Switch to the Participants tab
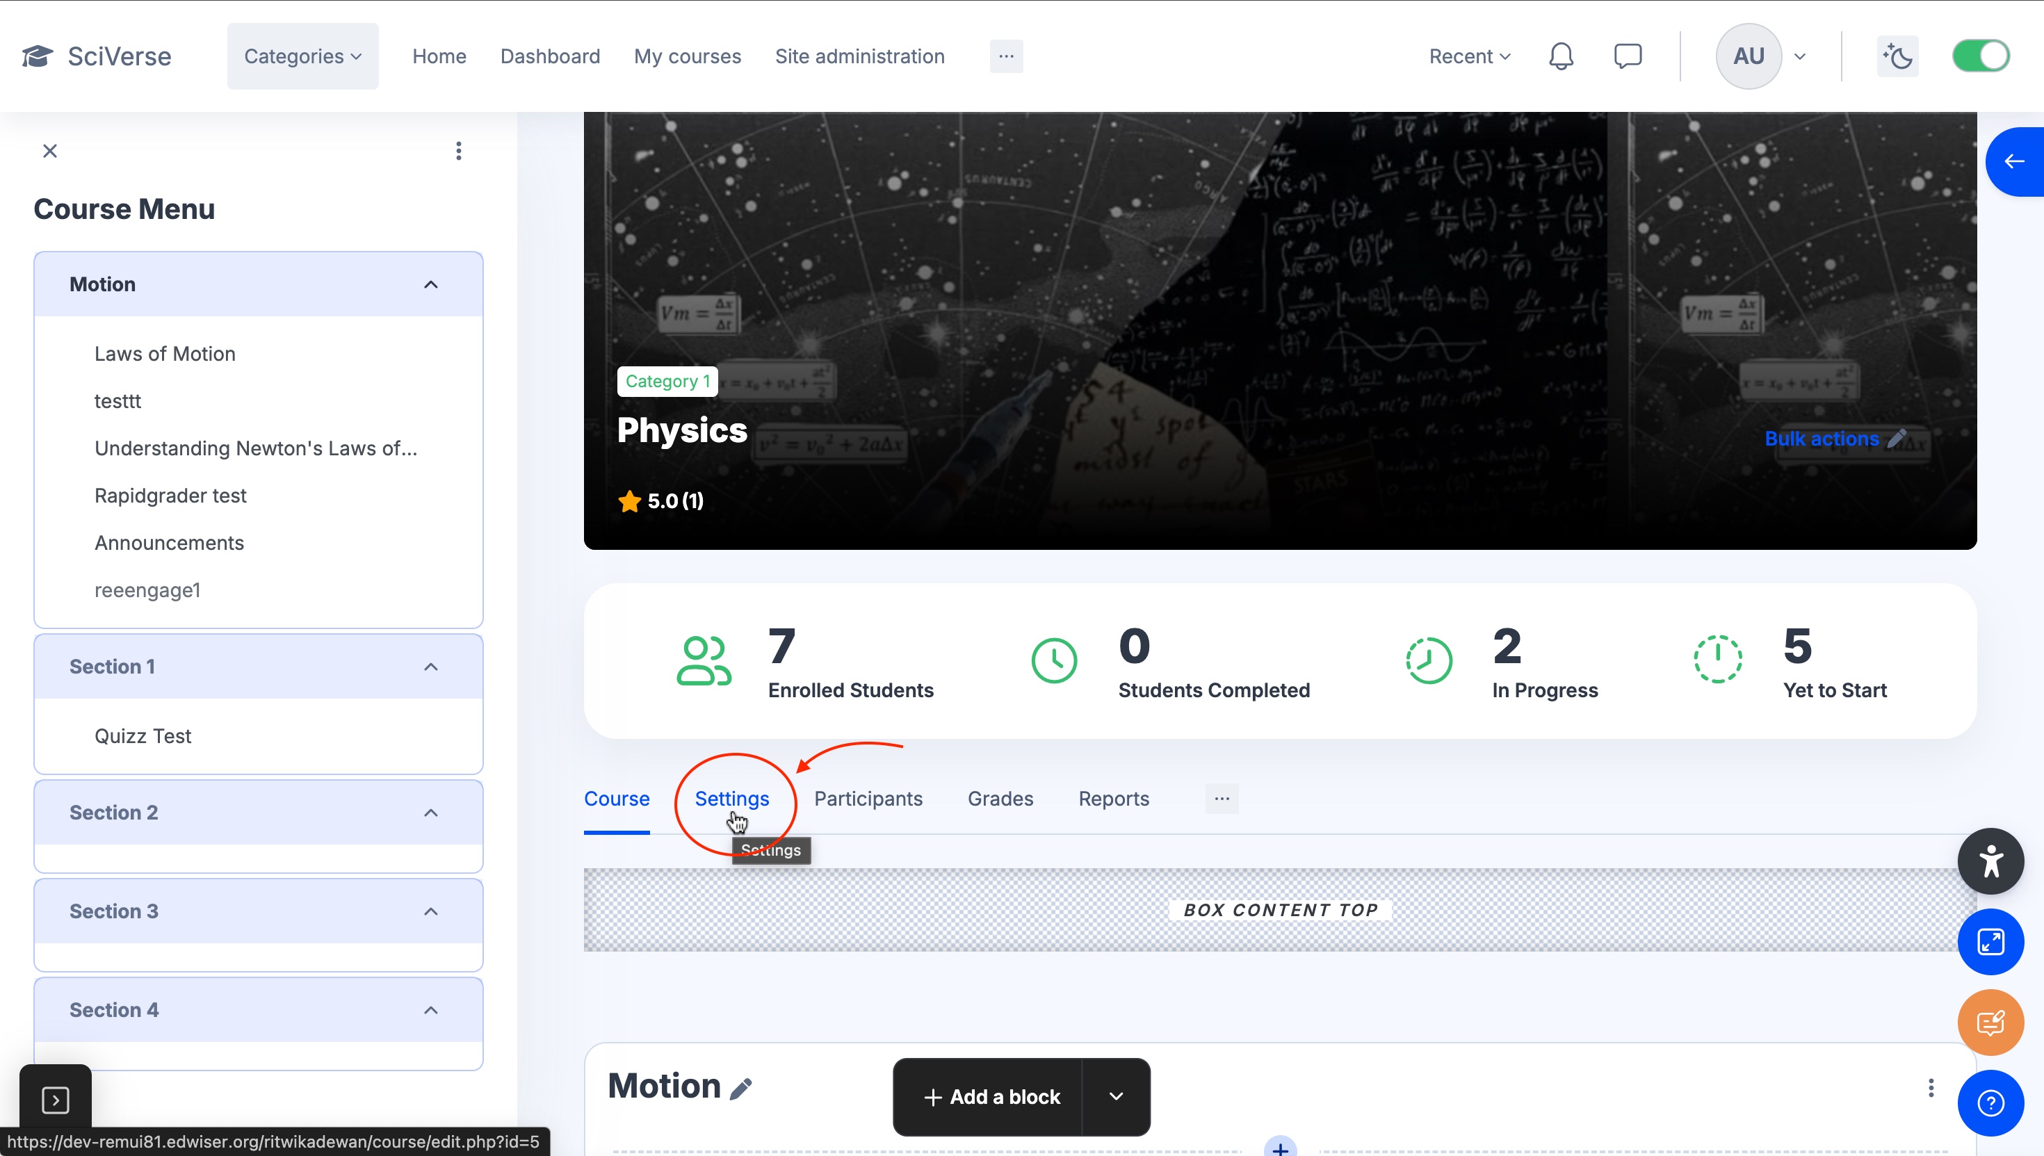2044x1156 pixels. [x=868, y=799]
